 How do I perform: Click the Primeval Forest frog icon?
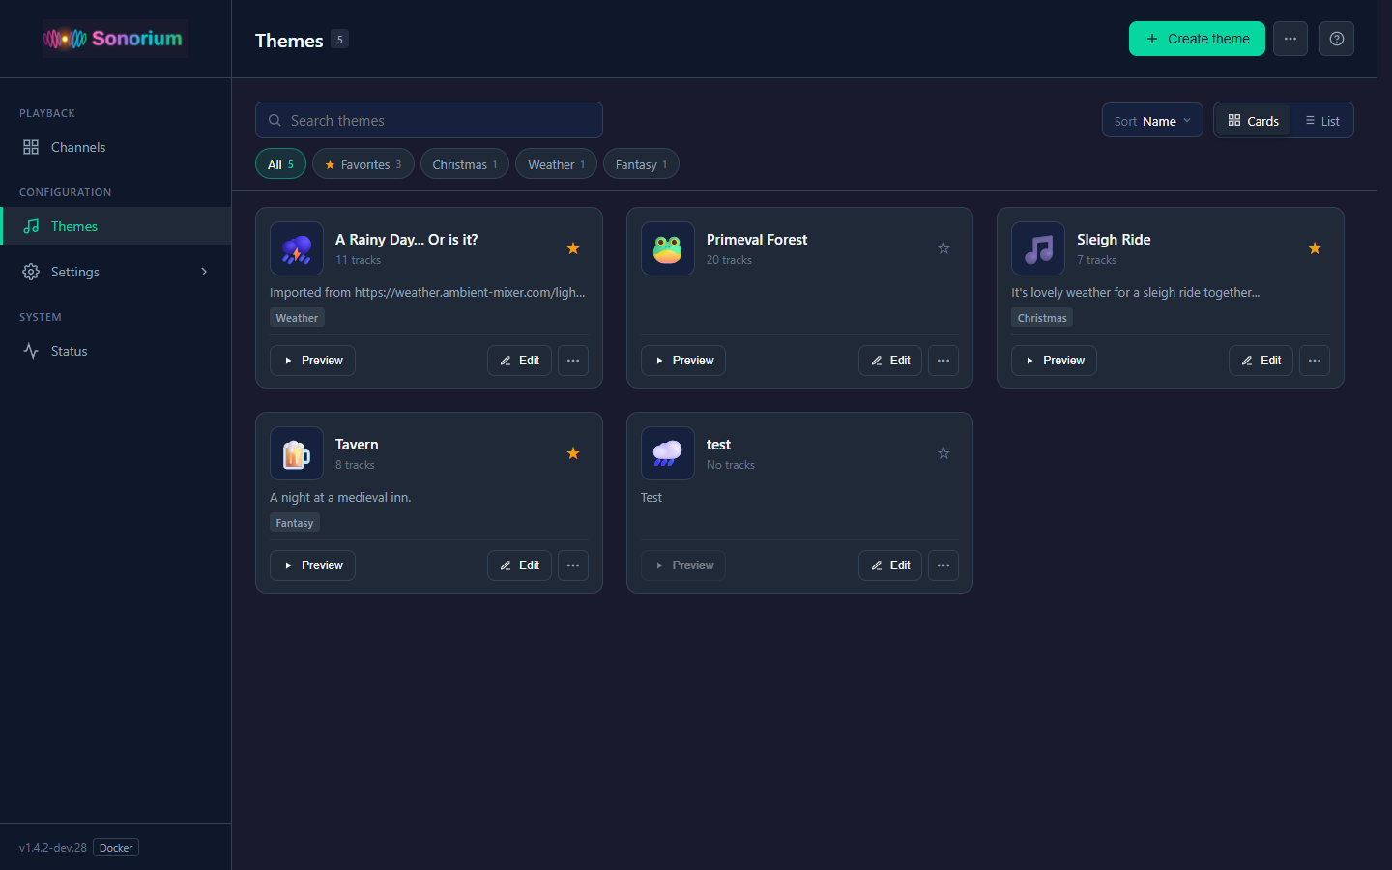(668, 248)
